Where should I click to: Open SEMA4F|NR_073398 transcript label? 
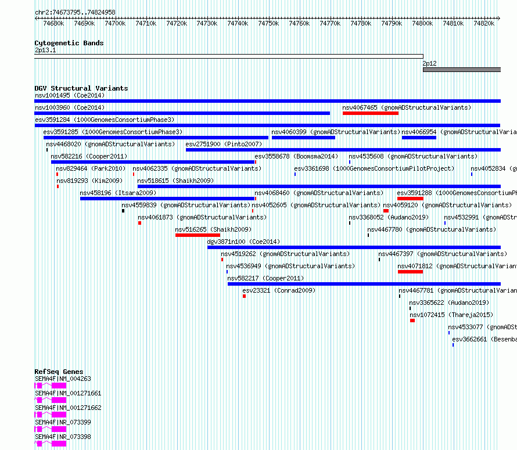[63, 437]
